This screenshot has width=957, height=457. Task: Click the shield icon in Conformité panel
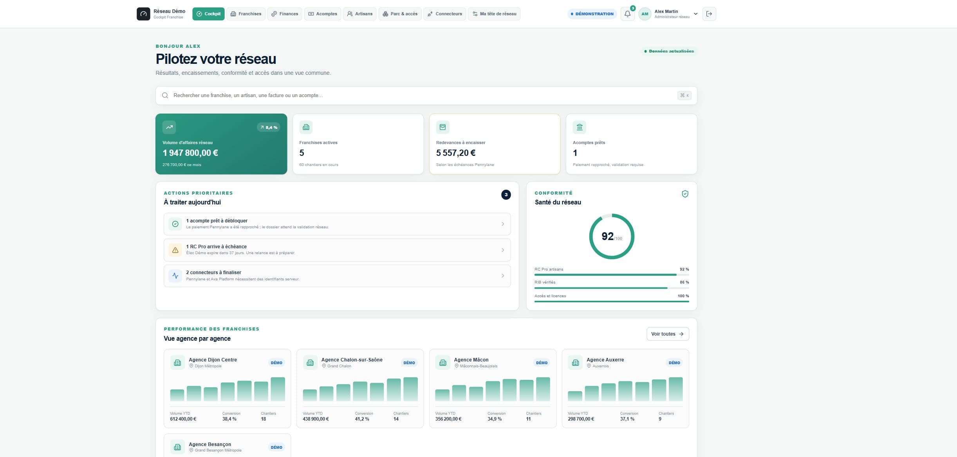click(x=685, y=194)
